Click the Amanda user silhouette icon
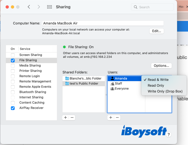The image size is (188, 145). pos(112,78)
